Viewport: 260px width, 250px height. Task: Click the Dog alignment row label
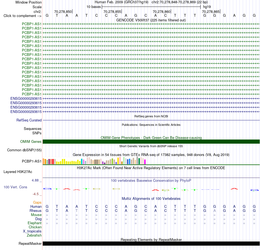click(39, 219)
